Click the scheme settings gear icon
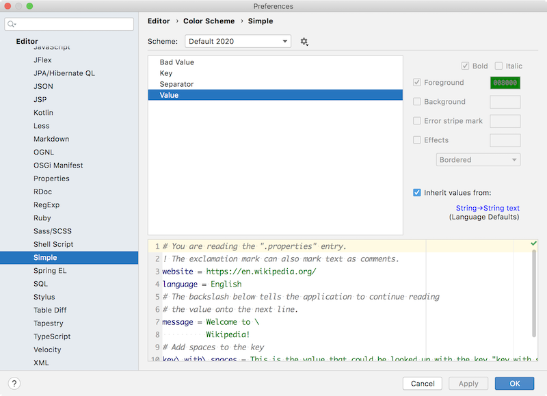 click(304, 42)
